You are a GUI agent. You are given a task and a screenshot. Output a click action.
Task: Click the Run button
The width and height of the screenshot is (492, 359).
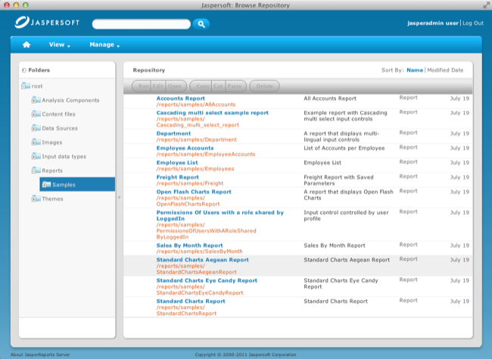(142, 86)
